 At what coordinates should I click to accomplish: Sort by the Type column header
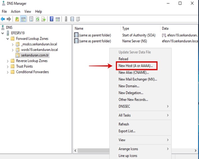click(140, 28)
